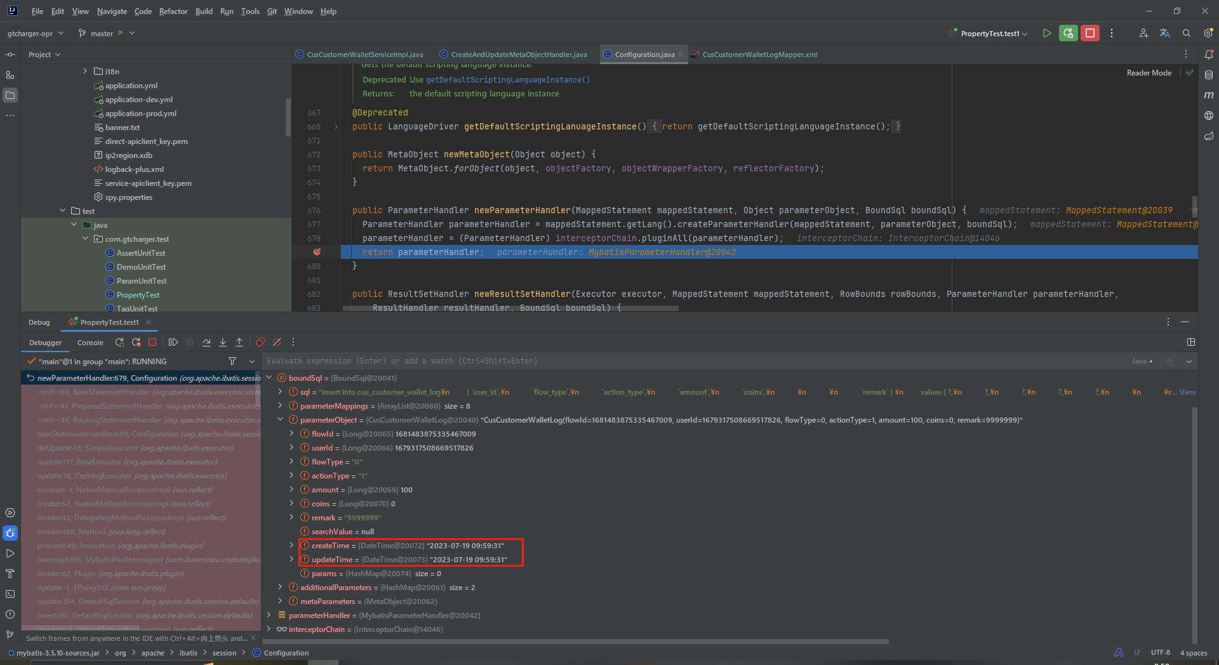Click the View link for sql value
1219x665 pixels.
point(1187,392)
